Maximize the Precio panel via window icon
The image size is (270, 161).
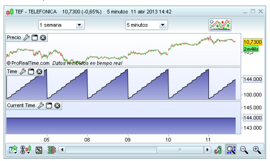(x=35, y=38)
